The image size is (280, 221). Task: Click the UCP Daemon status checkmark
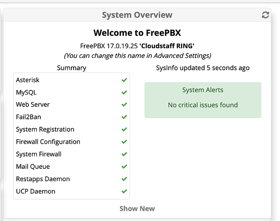click(x=124, y=191)
